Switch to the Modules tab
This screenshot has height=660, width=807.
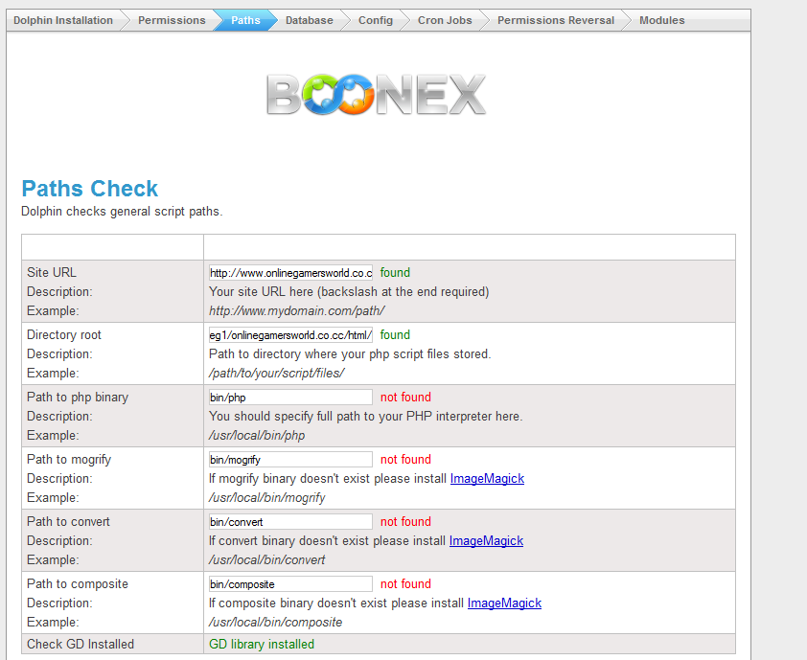pyautogui.click(x=662, y=20)
